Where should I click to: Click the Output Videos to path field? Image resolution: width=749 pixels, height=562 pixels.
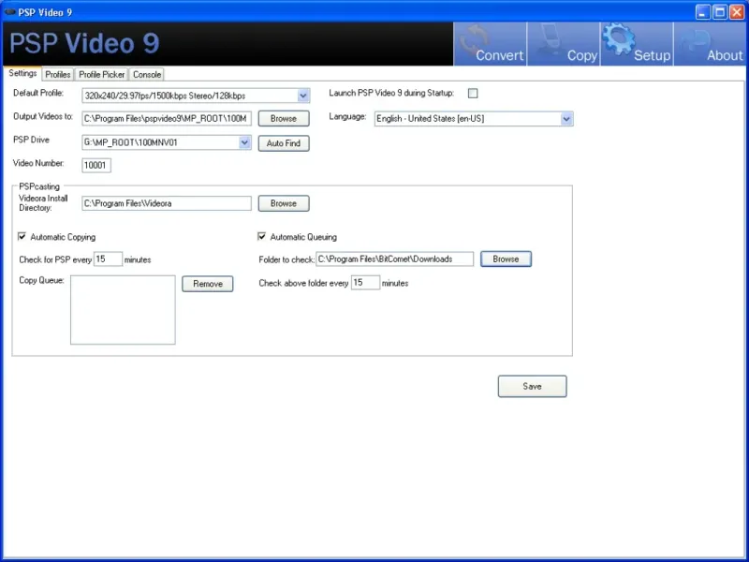[x=167, y=119]
